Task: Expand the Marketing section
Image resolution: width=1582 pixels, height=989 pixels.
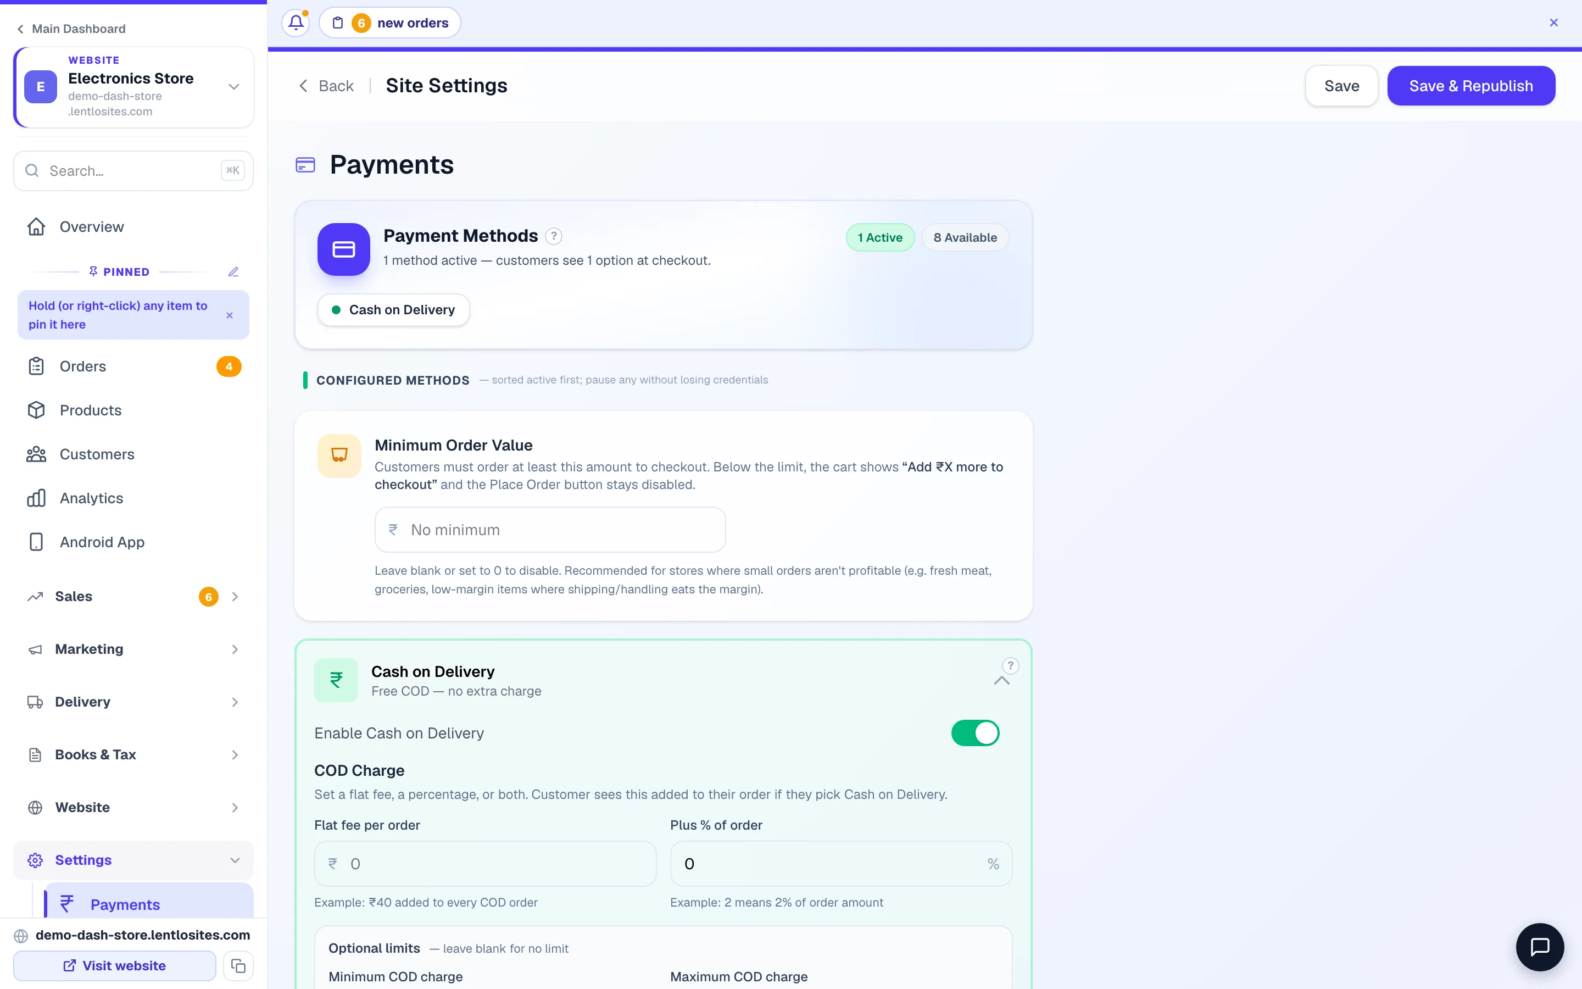Action: [x=133, y=649]
